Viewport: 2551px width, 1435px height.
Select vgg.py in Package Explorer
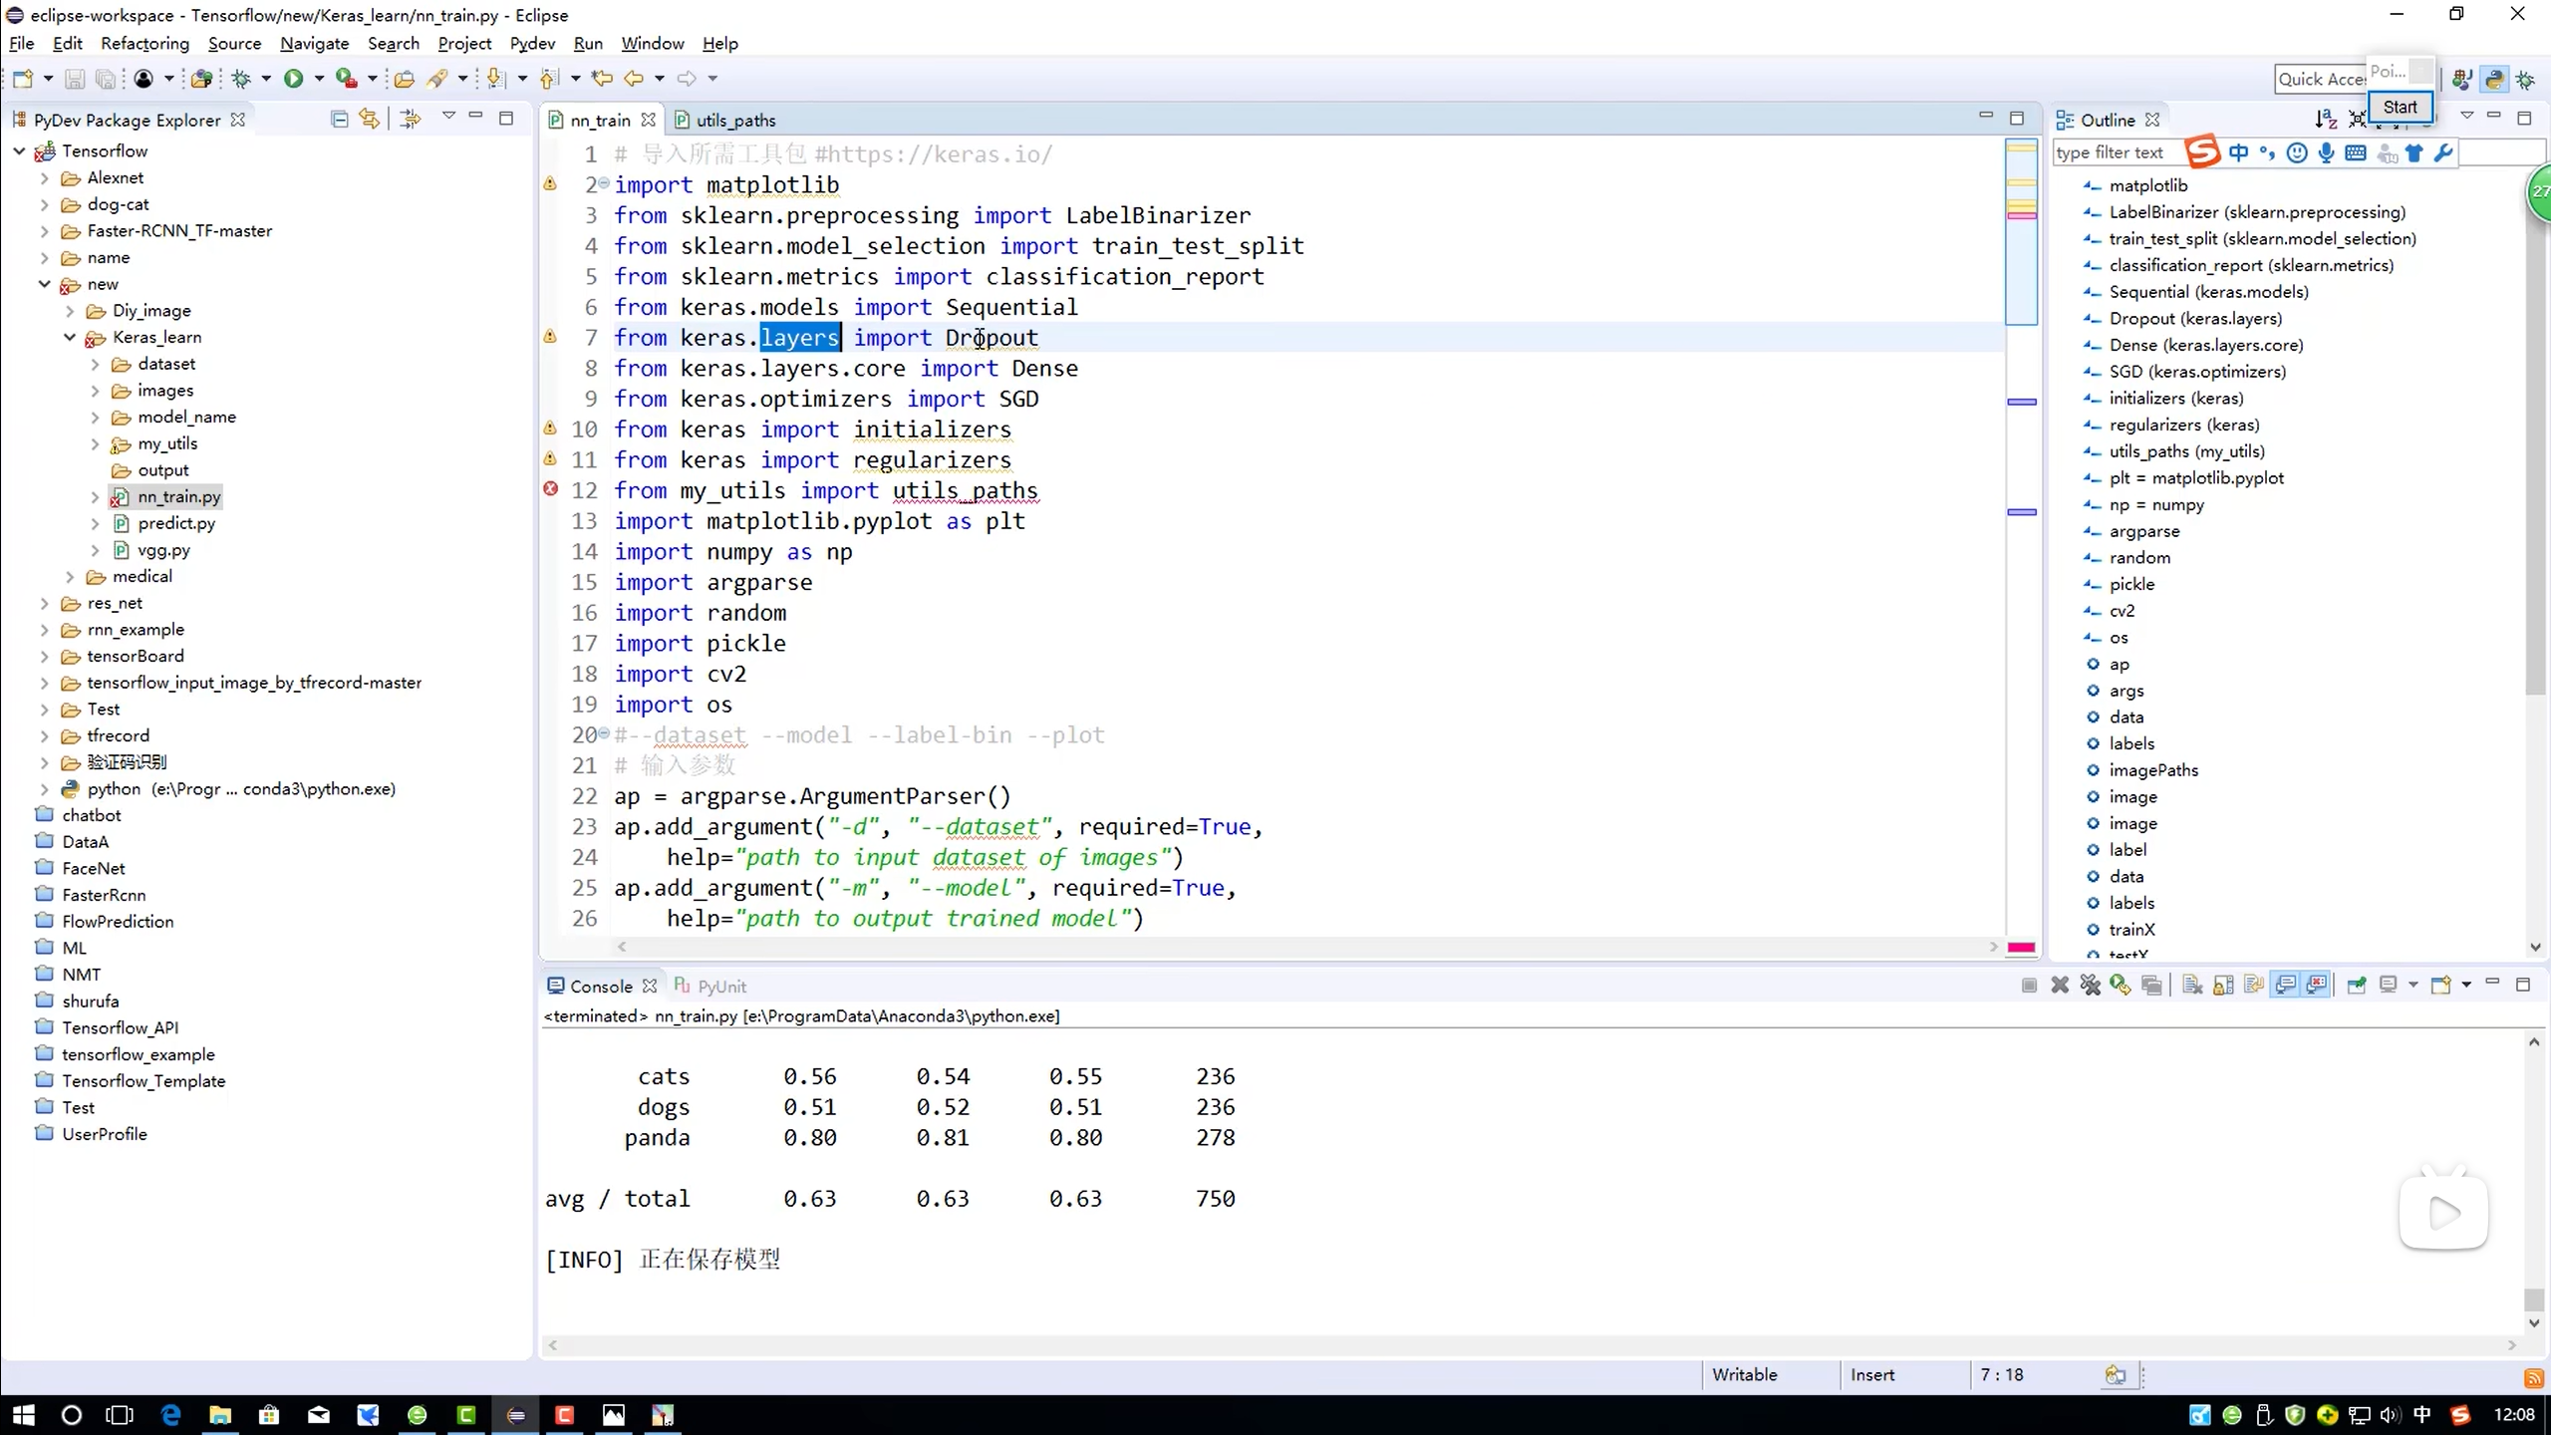163,550
